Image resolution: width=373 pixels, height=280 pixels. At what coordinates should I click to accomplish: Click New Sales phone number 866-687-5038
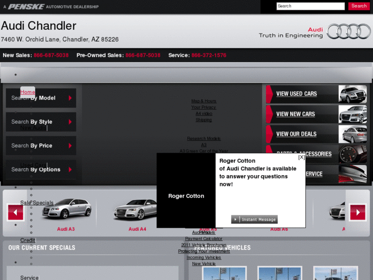(51, 55)
